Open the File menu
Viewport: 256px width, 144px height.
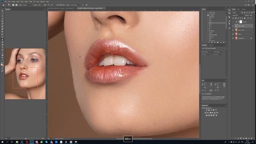6,2
